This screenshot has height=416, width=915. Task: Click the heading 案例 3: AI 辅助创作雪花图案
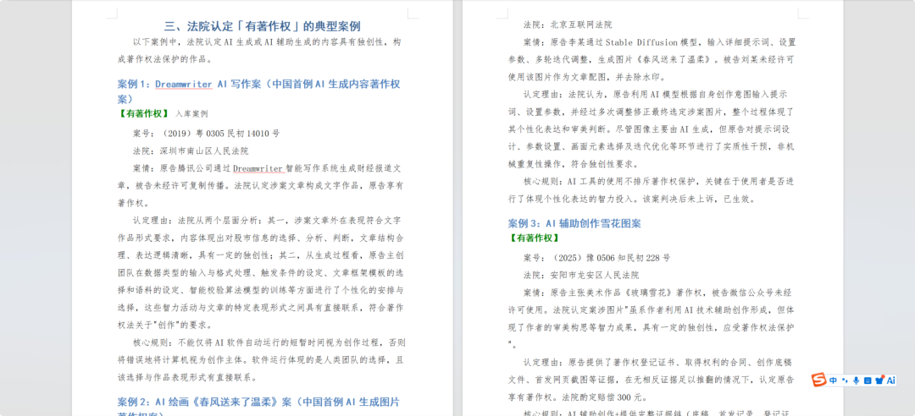coord(574,223)
